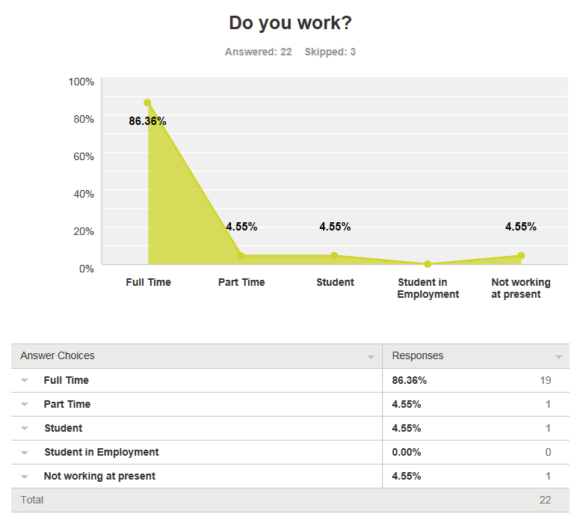Click the Student in Employment data point
This screenshot has width=580, height=523.
[428, 264]
